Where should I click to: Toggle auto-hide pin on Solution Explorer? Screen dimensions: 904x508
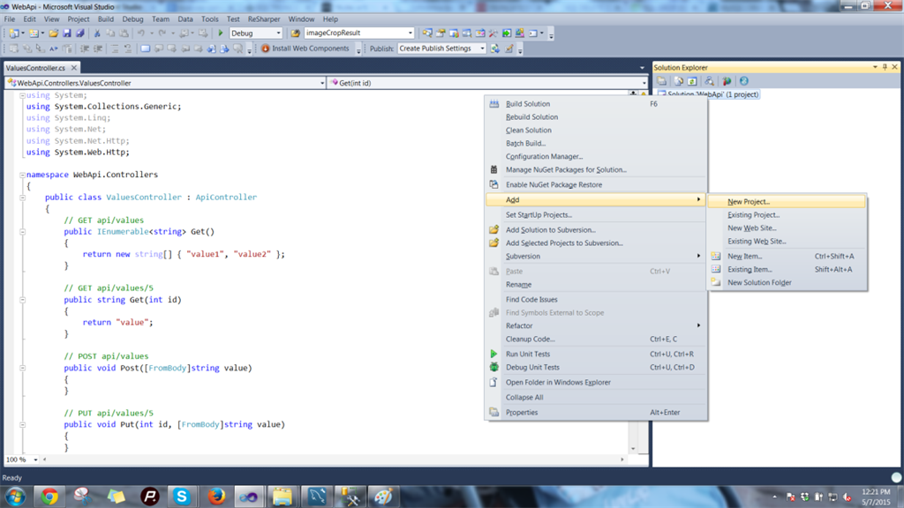coord(885,67)
